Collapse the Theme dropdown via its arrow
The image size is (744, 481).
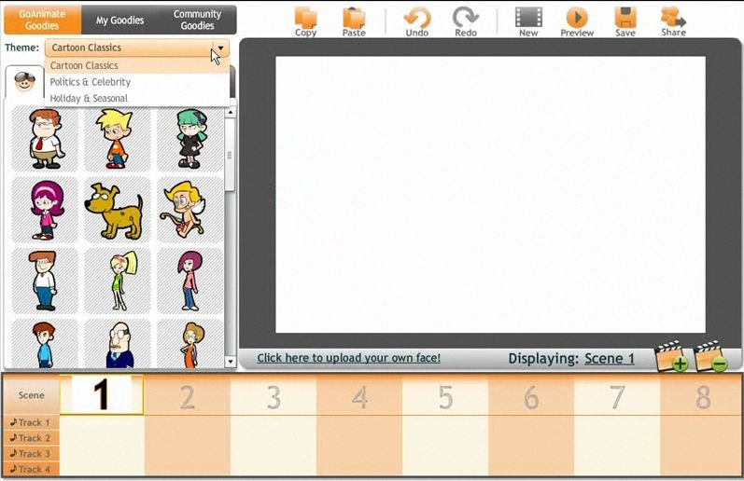coord(220,48)
